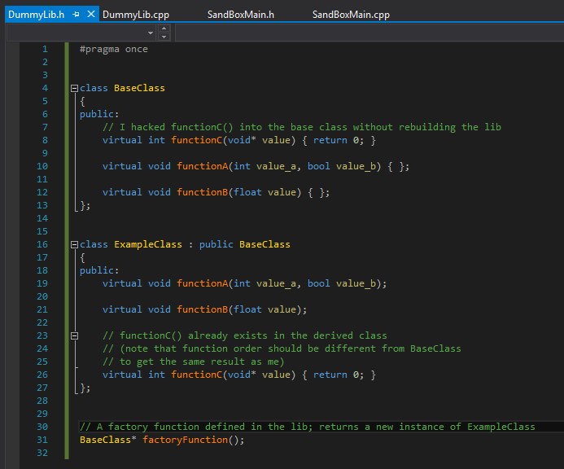
Task: Click the 'already exists in the derived class' comment
Action: click(x=245, y=335)
